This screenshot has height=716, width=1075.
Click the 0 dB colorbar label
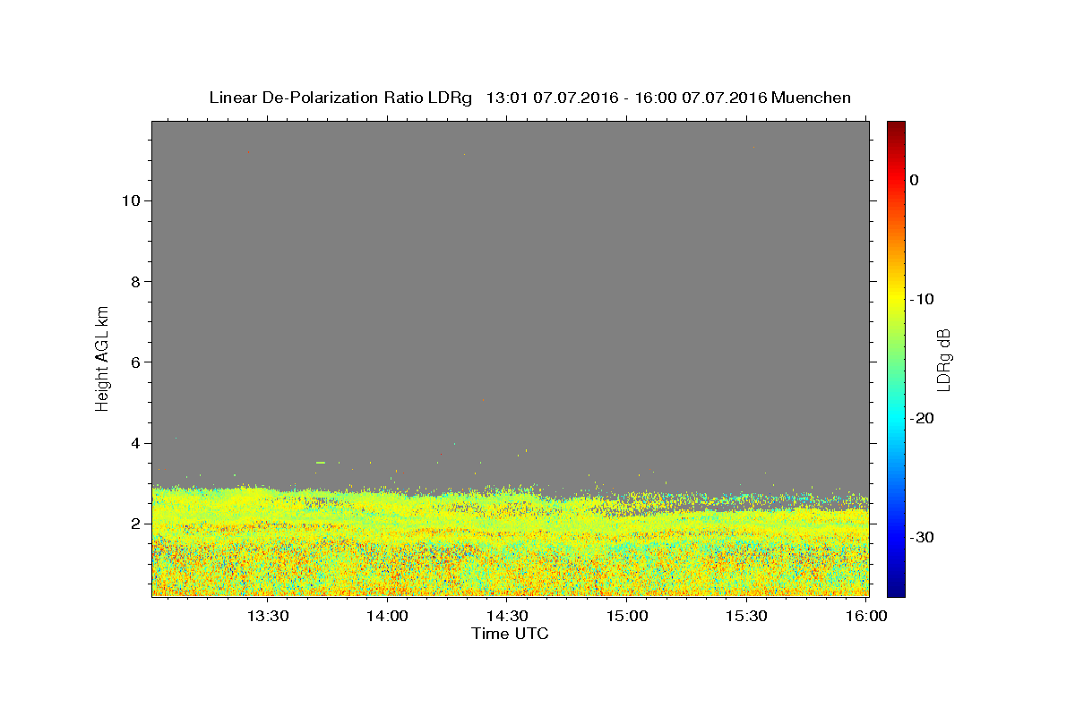pos(914,180)
